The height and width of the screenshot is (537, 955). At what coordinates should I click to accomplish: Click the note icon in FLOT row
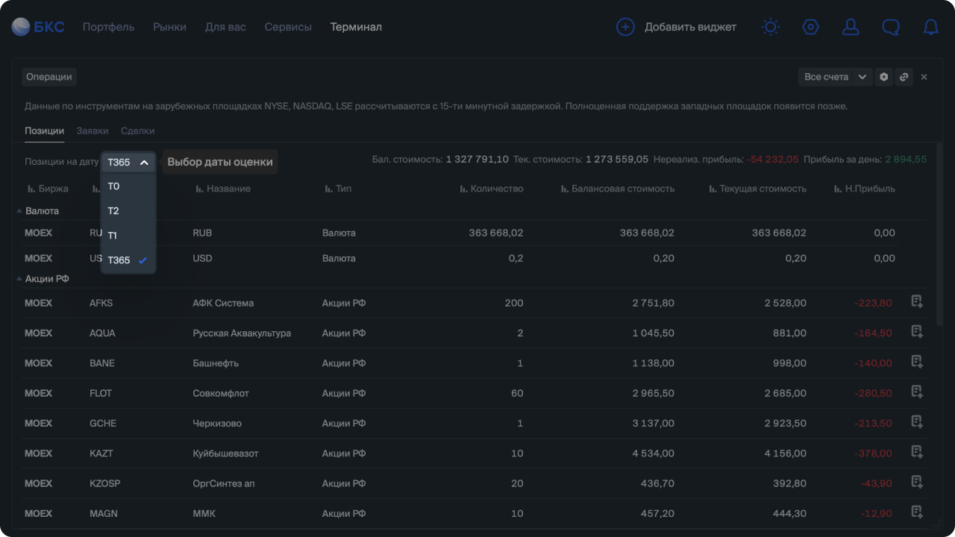(917, 392)
